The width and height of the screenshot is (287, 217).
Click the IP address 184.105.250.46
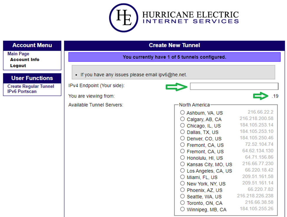coord(257,138)
